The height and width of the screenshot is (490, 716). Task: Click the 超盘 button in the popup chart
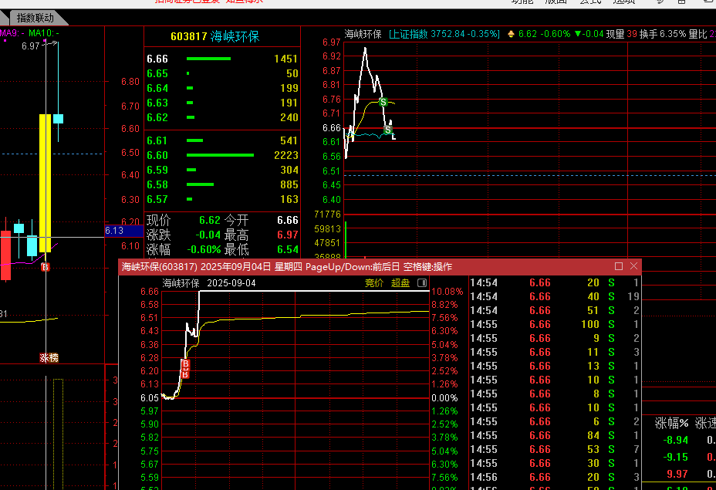point(400,283)
